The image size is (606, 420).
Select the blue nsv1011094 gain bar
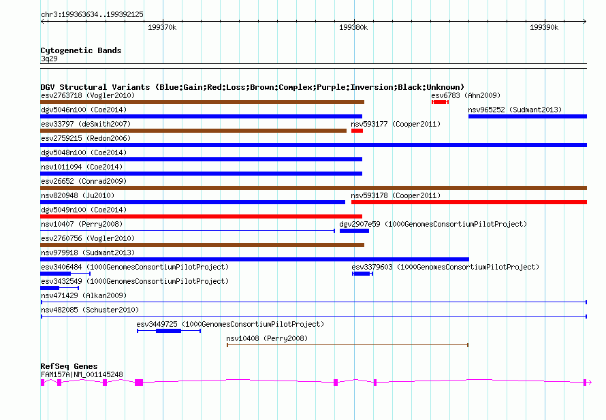pyautogui.click(x=201, y=174)
